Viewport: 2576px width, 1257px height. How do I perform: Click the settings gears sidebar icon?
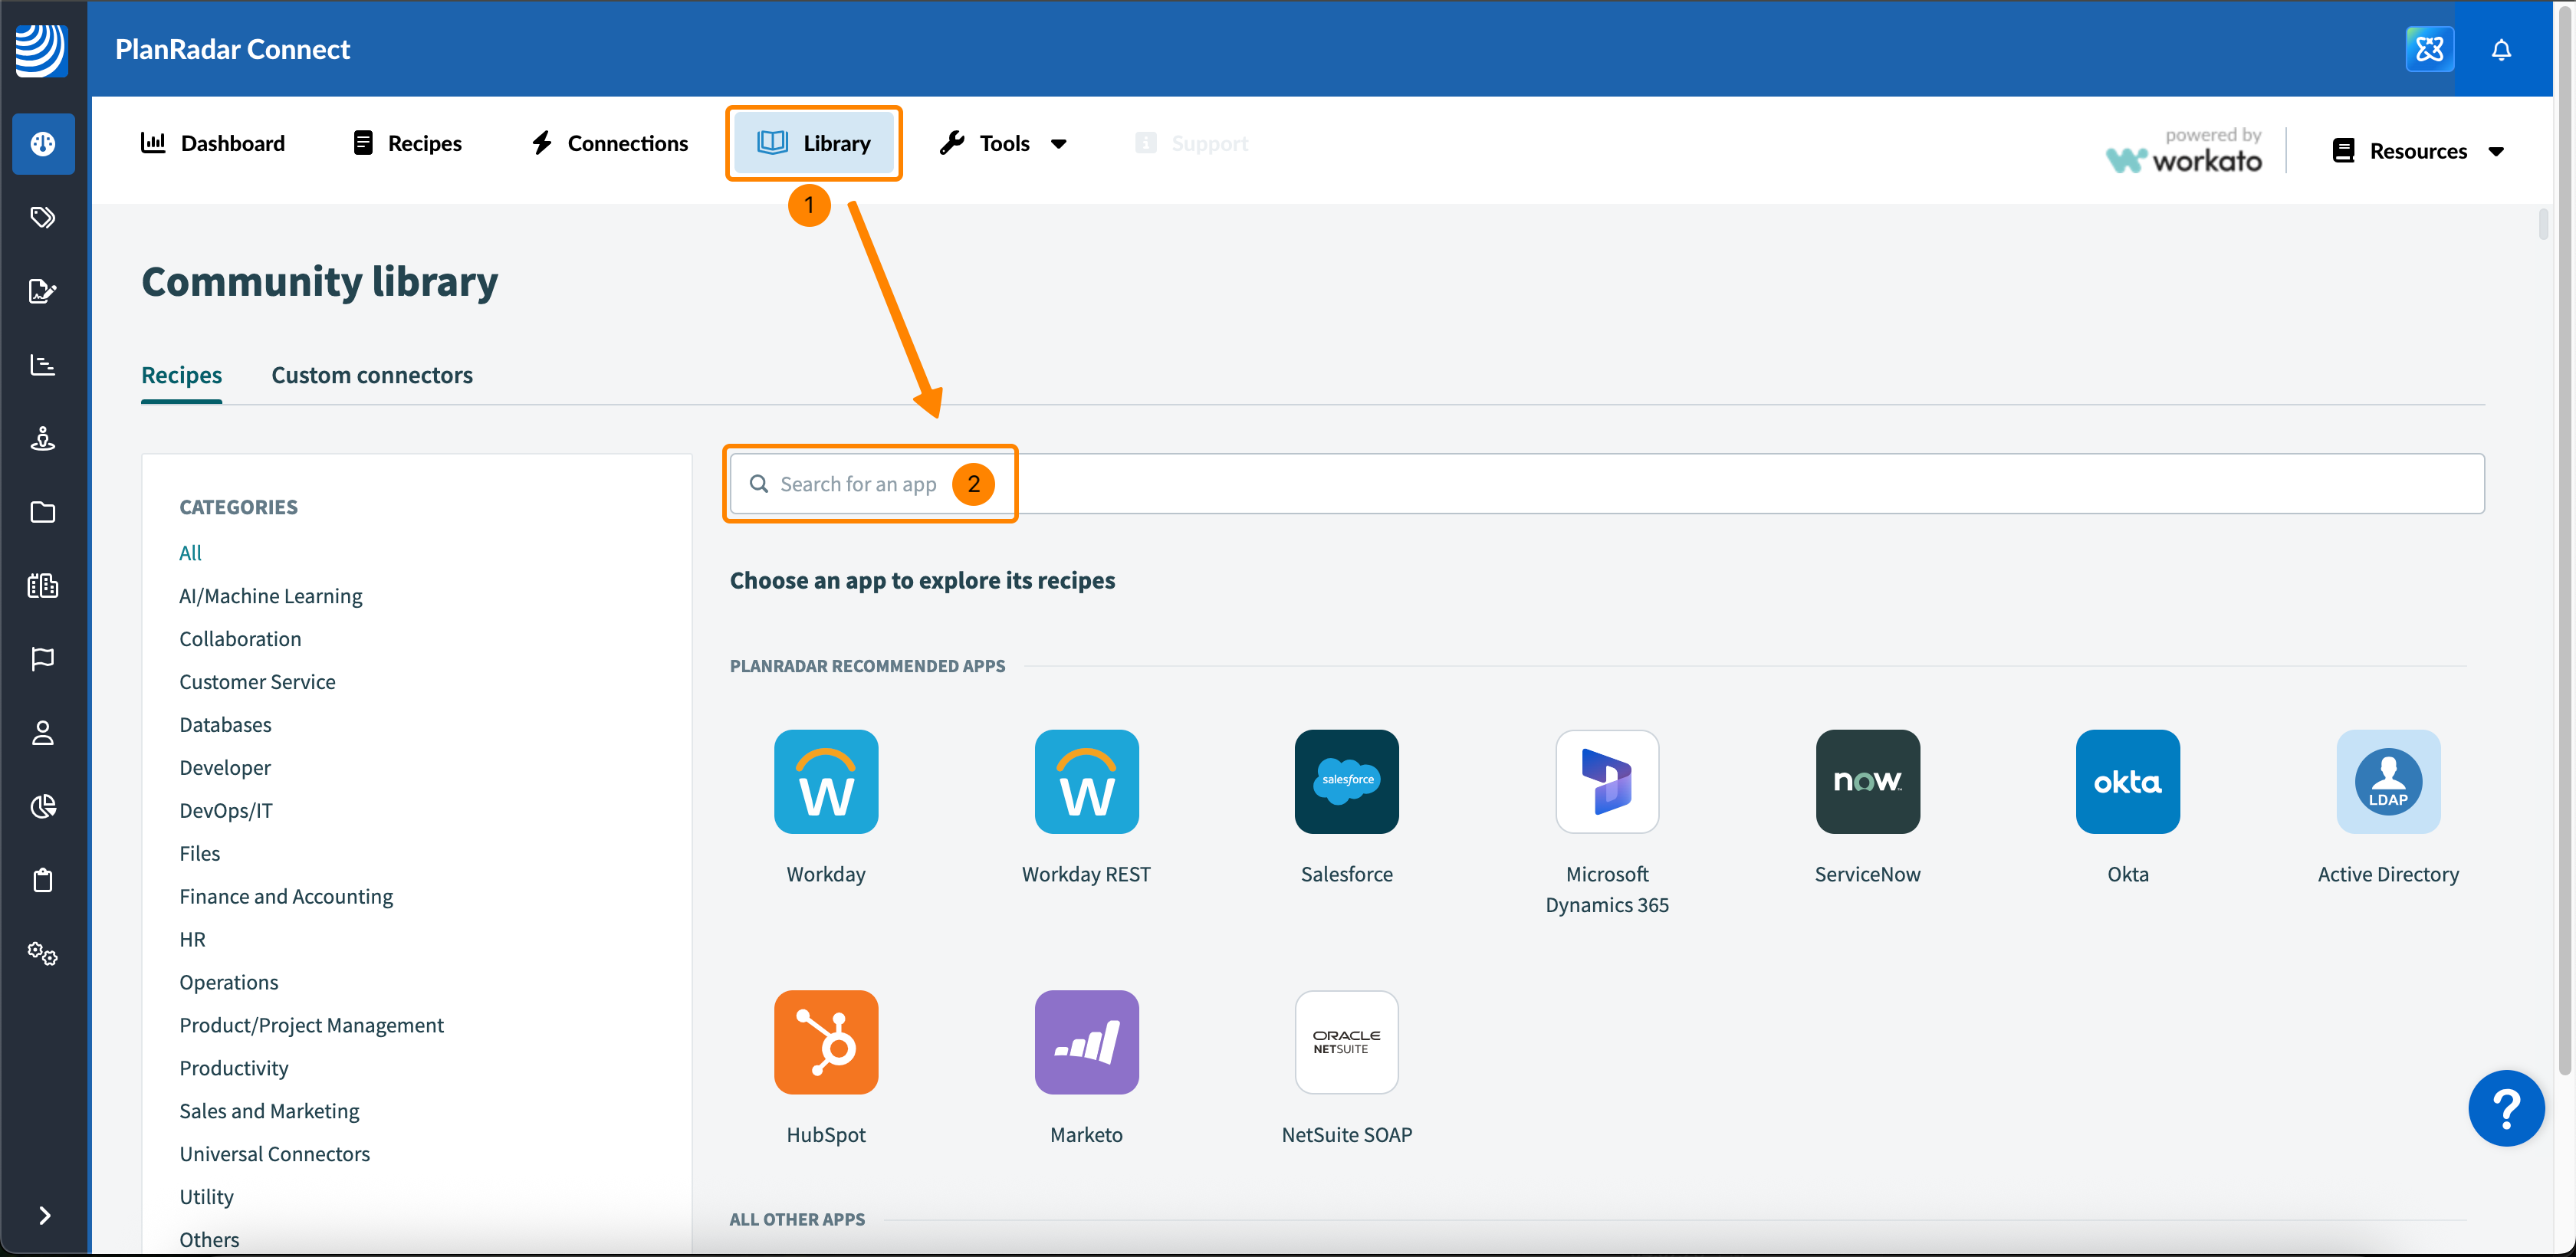pyautogui.click(x=42, y=953)
